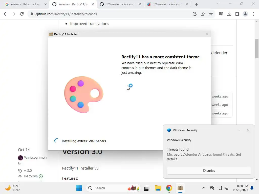Click the lock icon in the address bar

click(32, 14)
